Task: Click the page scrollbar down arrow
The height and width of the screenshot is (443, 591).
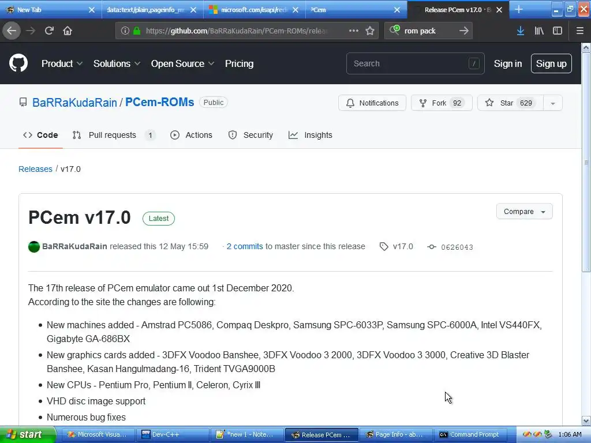Action: [x=586, y=421]
